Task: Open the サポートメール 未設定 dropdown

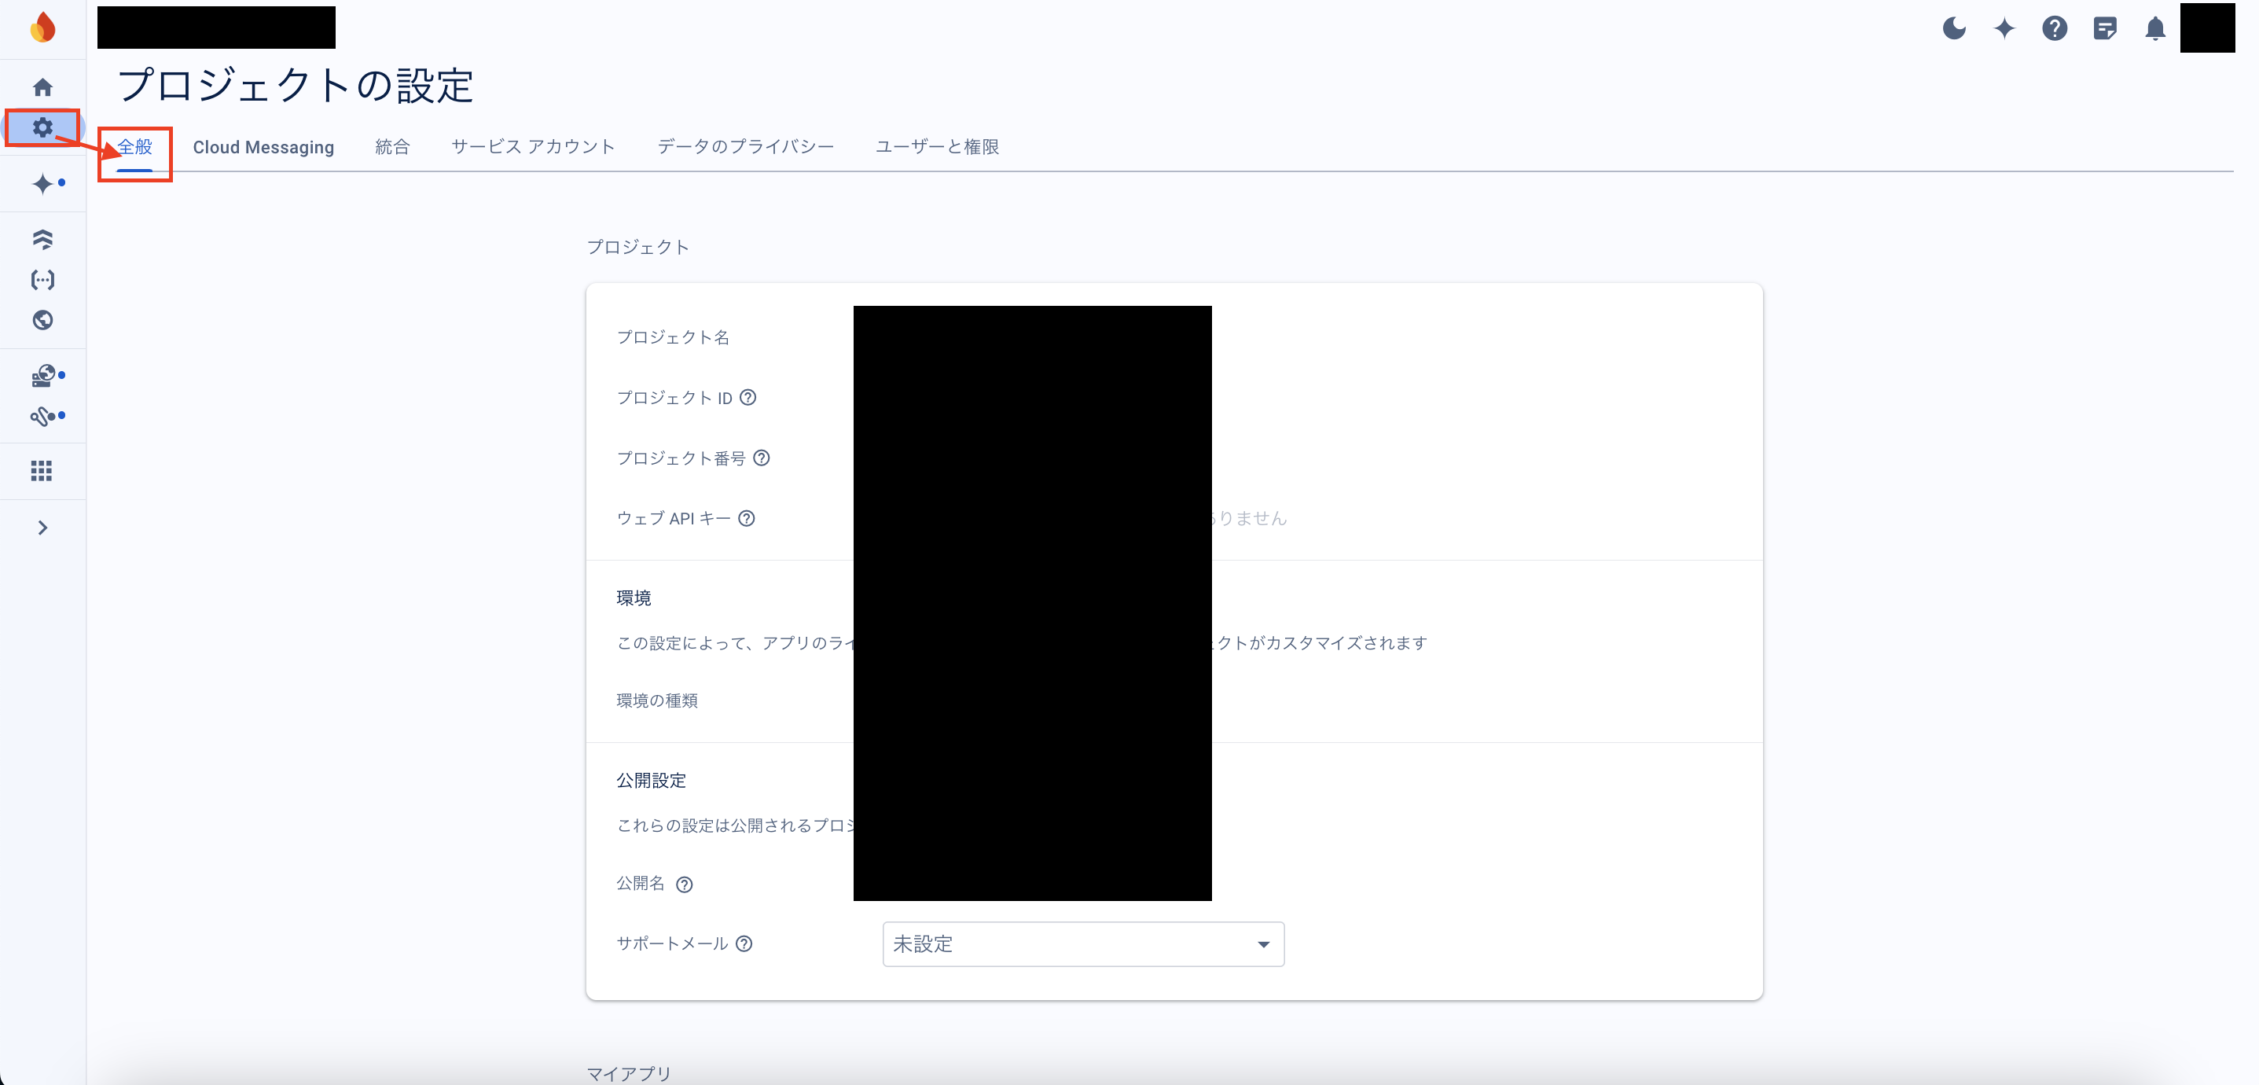Action: pyautogui.click(x=1084, y=943)
